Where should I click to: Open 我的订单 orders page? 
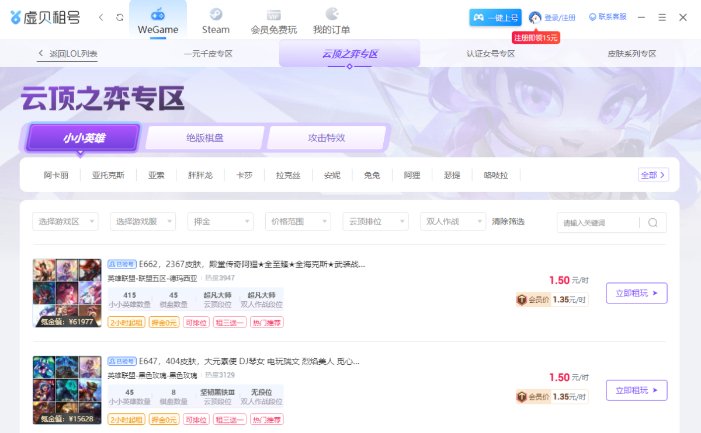click(331, 21)
